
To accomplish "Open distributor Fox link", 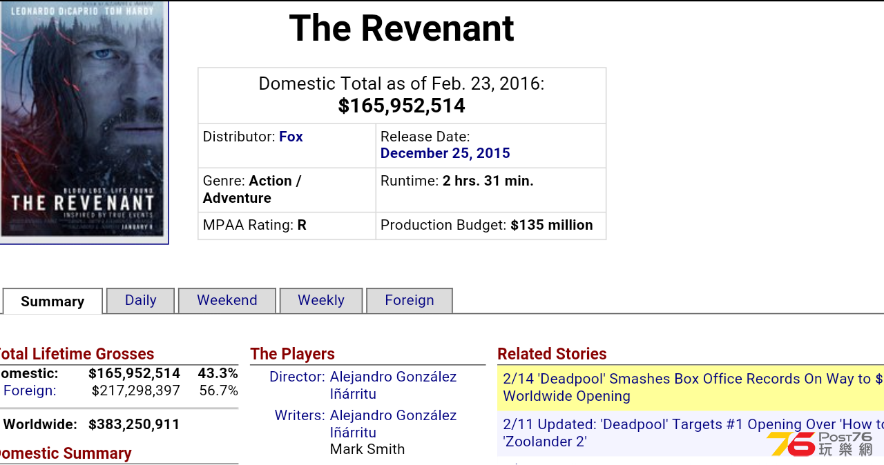I will 291,137.
